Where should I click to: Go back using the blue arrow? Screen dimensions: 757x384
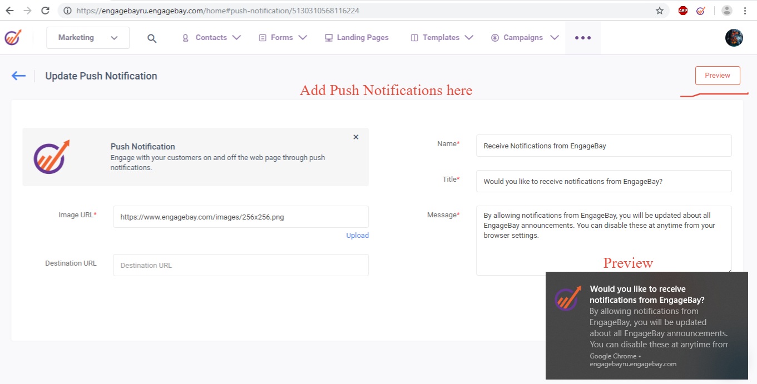[18, 76]
